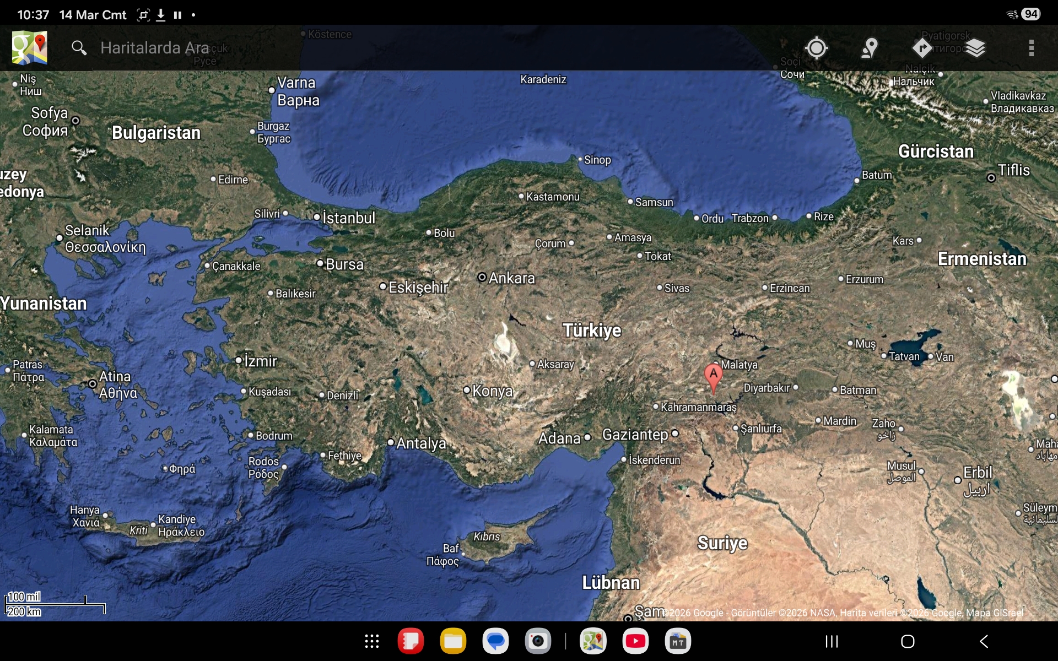Open the directions icon

click(922, 48)
